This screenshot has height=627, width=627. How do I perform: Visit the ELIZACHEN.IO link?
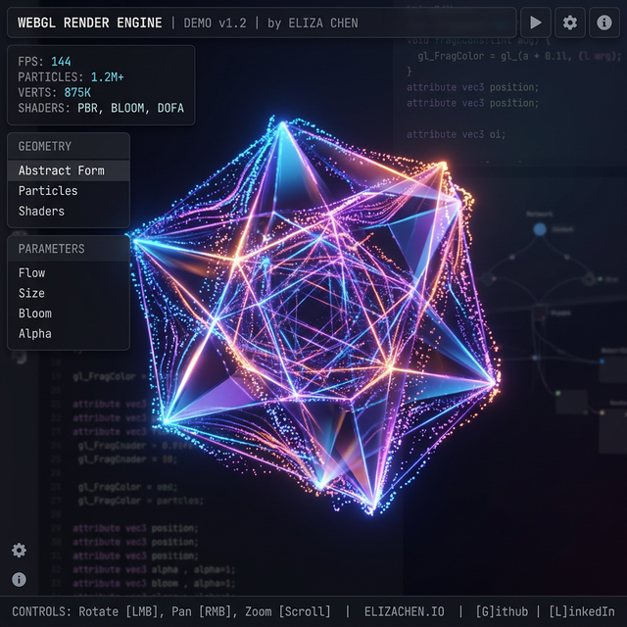click(x=404, y=611)
